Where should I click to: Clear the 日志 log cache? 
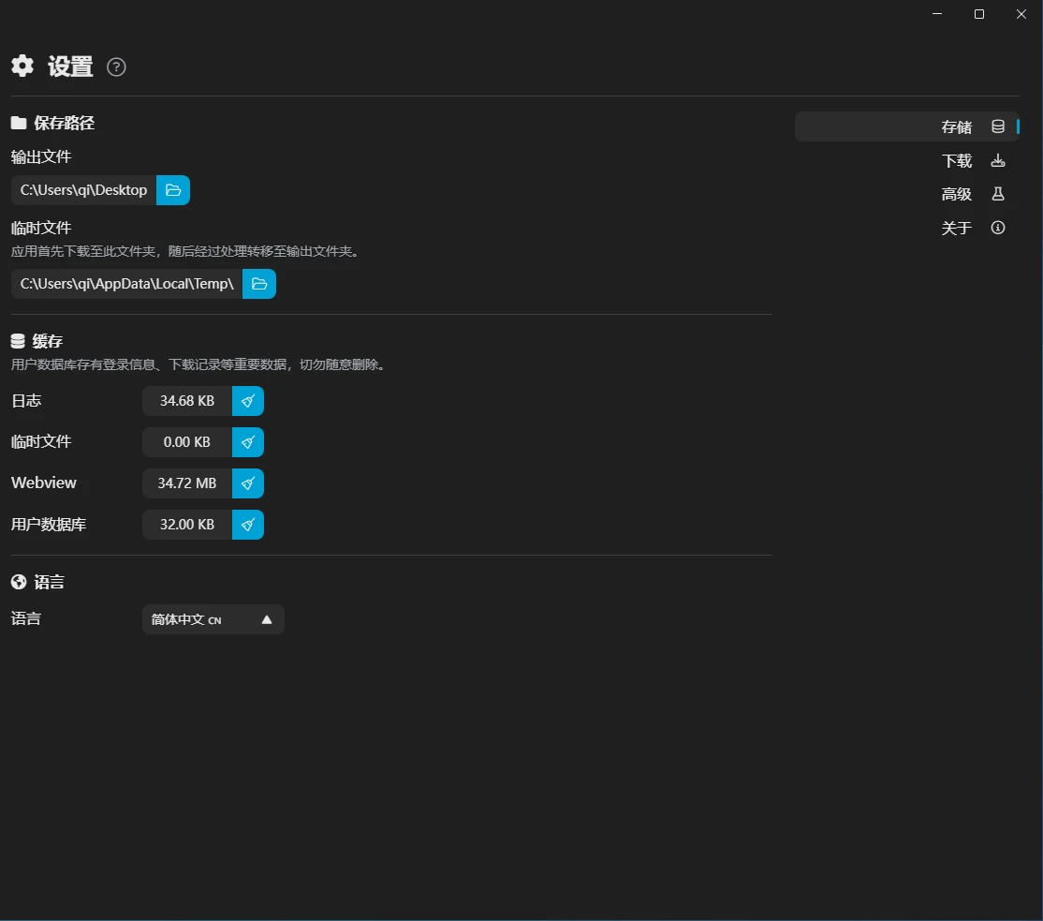coord(248,401)
